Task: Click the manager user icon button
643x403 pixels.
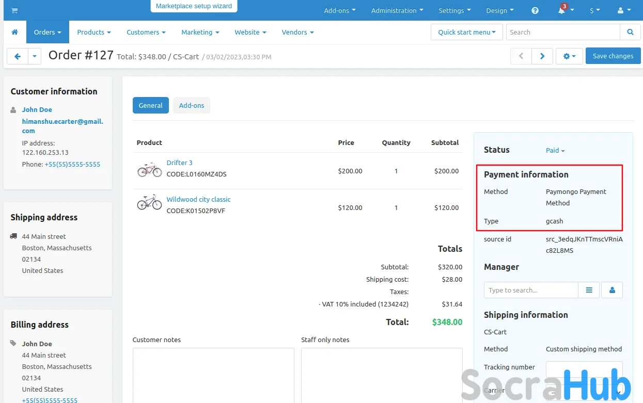Action: click(x=612, y=290)
